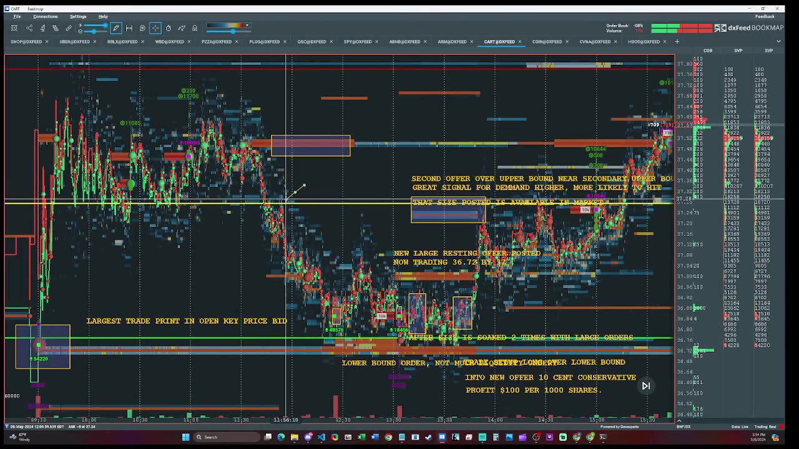The height and width of the screenshot is (449, 799).
Task: Add a new instrument tab with plus
Action: [x=677, y=42]
